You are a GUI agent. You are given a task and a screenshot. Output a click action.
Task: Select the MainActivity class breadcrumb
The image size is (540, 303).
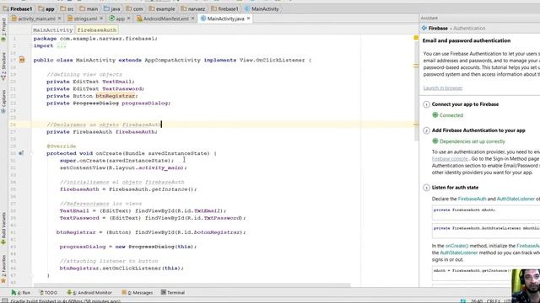click(x=262, y=8)
